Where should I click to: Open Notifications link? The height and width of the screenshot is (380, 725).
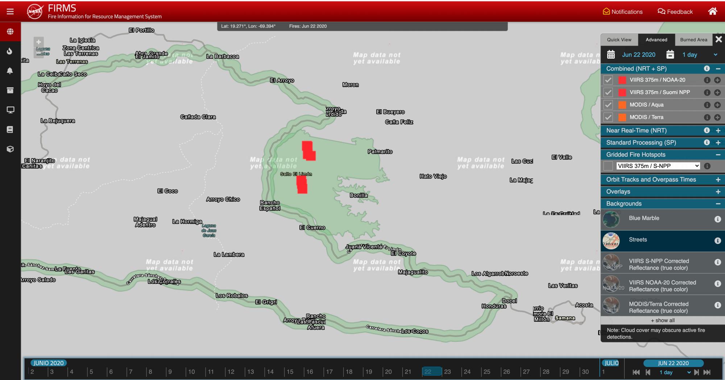(x=622, y=12)
